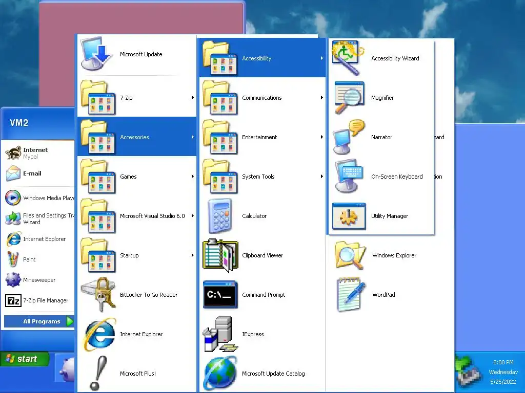Click the WordPad label
This screenshot has height=393, width=525.
[x=383, y=295]
